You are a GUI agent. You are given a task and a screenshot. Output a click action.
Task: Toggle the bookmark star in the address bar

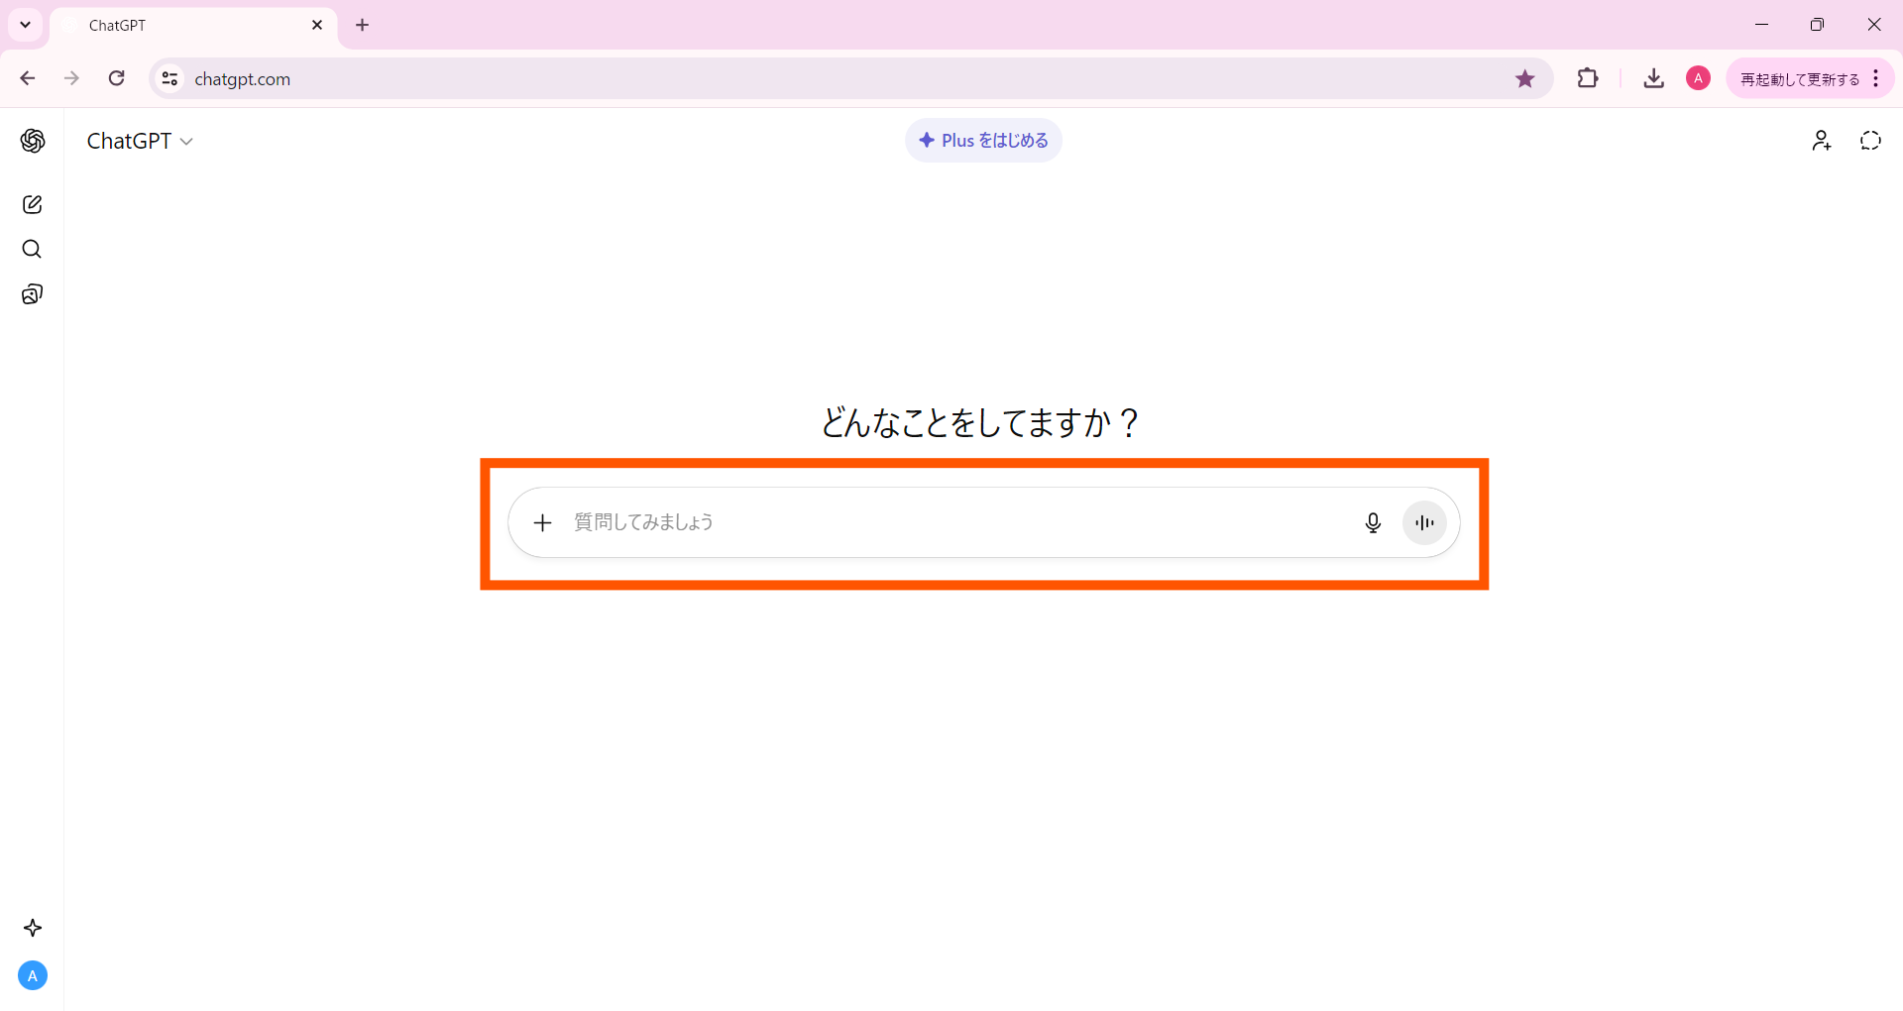pos(1525,78)
